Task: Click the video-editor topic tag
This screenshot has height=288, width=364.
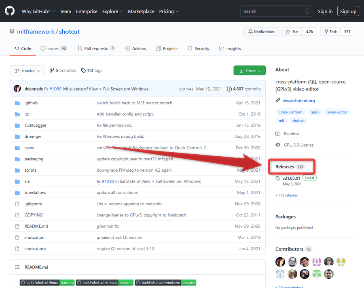Action: coord(337,112)
